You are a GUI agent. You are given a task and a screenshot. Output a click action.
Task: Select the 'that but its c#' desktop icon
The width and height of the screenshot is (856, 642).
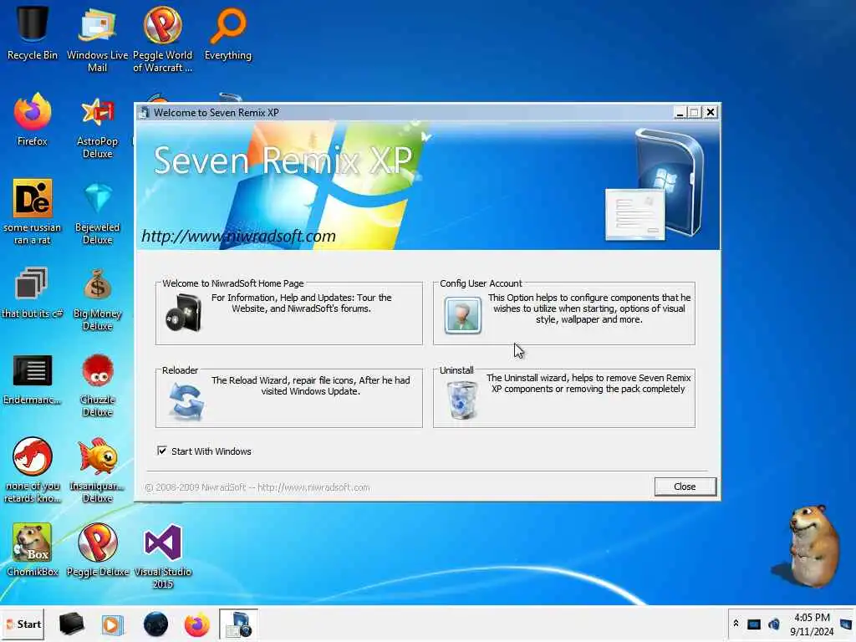(x=33, y=292)
